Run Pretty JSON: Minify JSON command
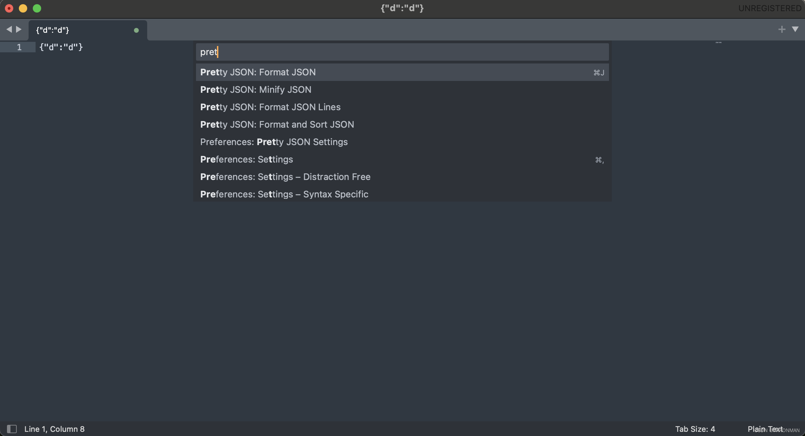Image resolution: width=805 pixels, height=436 pixels. pos(402,90)
